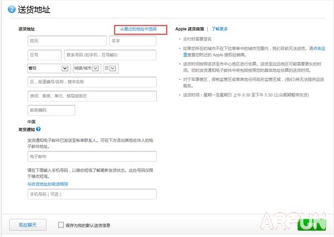The image size is (334, 237).
Task: Open the 了解更多 shipping policy link
Action: (x=219, y=28)
